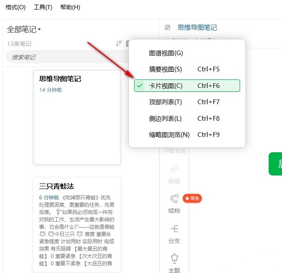Open the structure (结构) tool icon

coord(174,199)
